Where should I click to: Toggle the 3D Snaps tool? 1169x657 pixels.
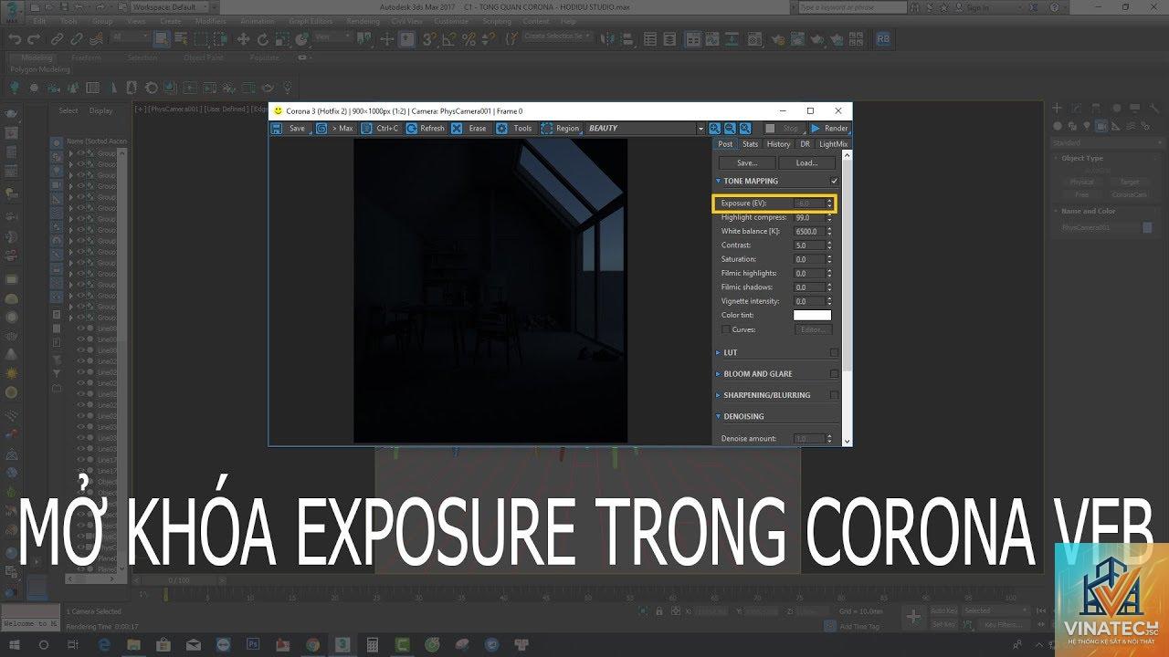pyautogui.click(x=431, y=39)
